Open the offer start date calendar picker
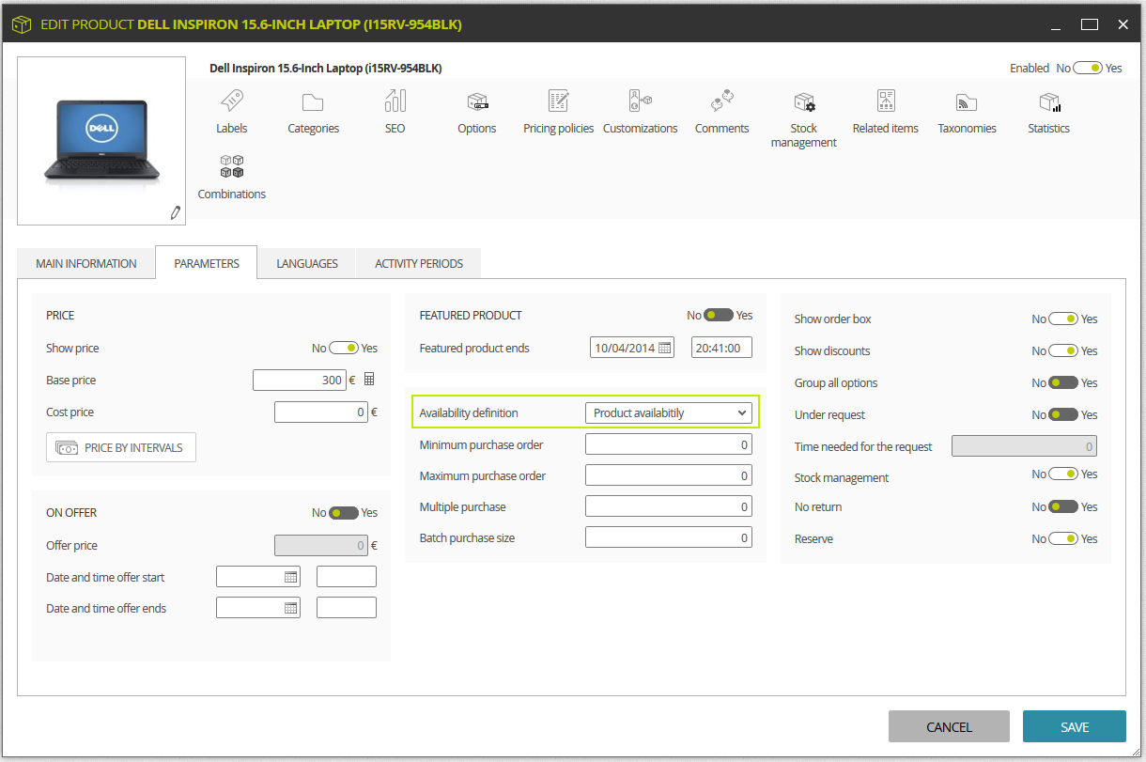 coord(291,577)
